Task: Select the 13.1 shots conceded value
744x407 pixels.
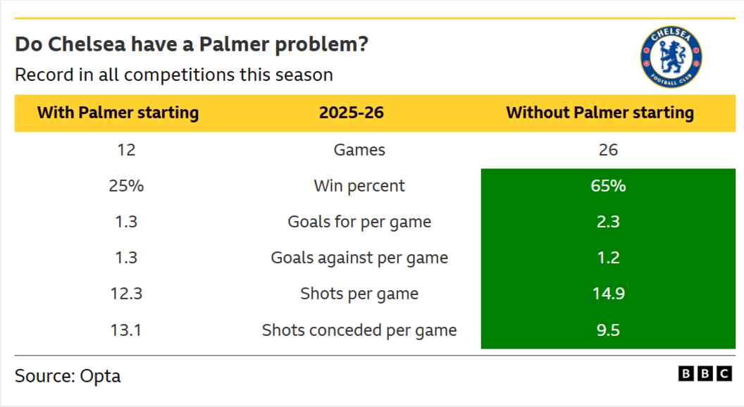Action: pos(127,330)
